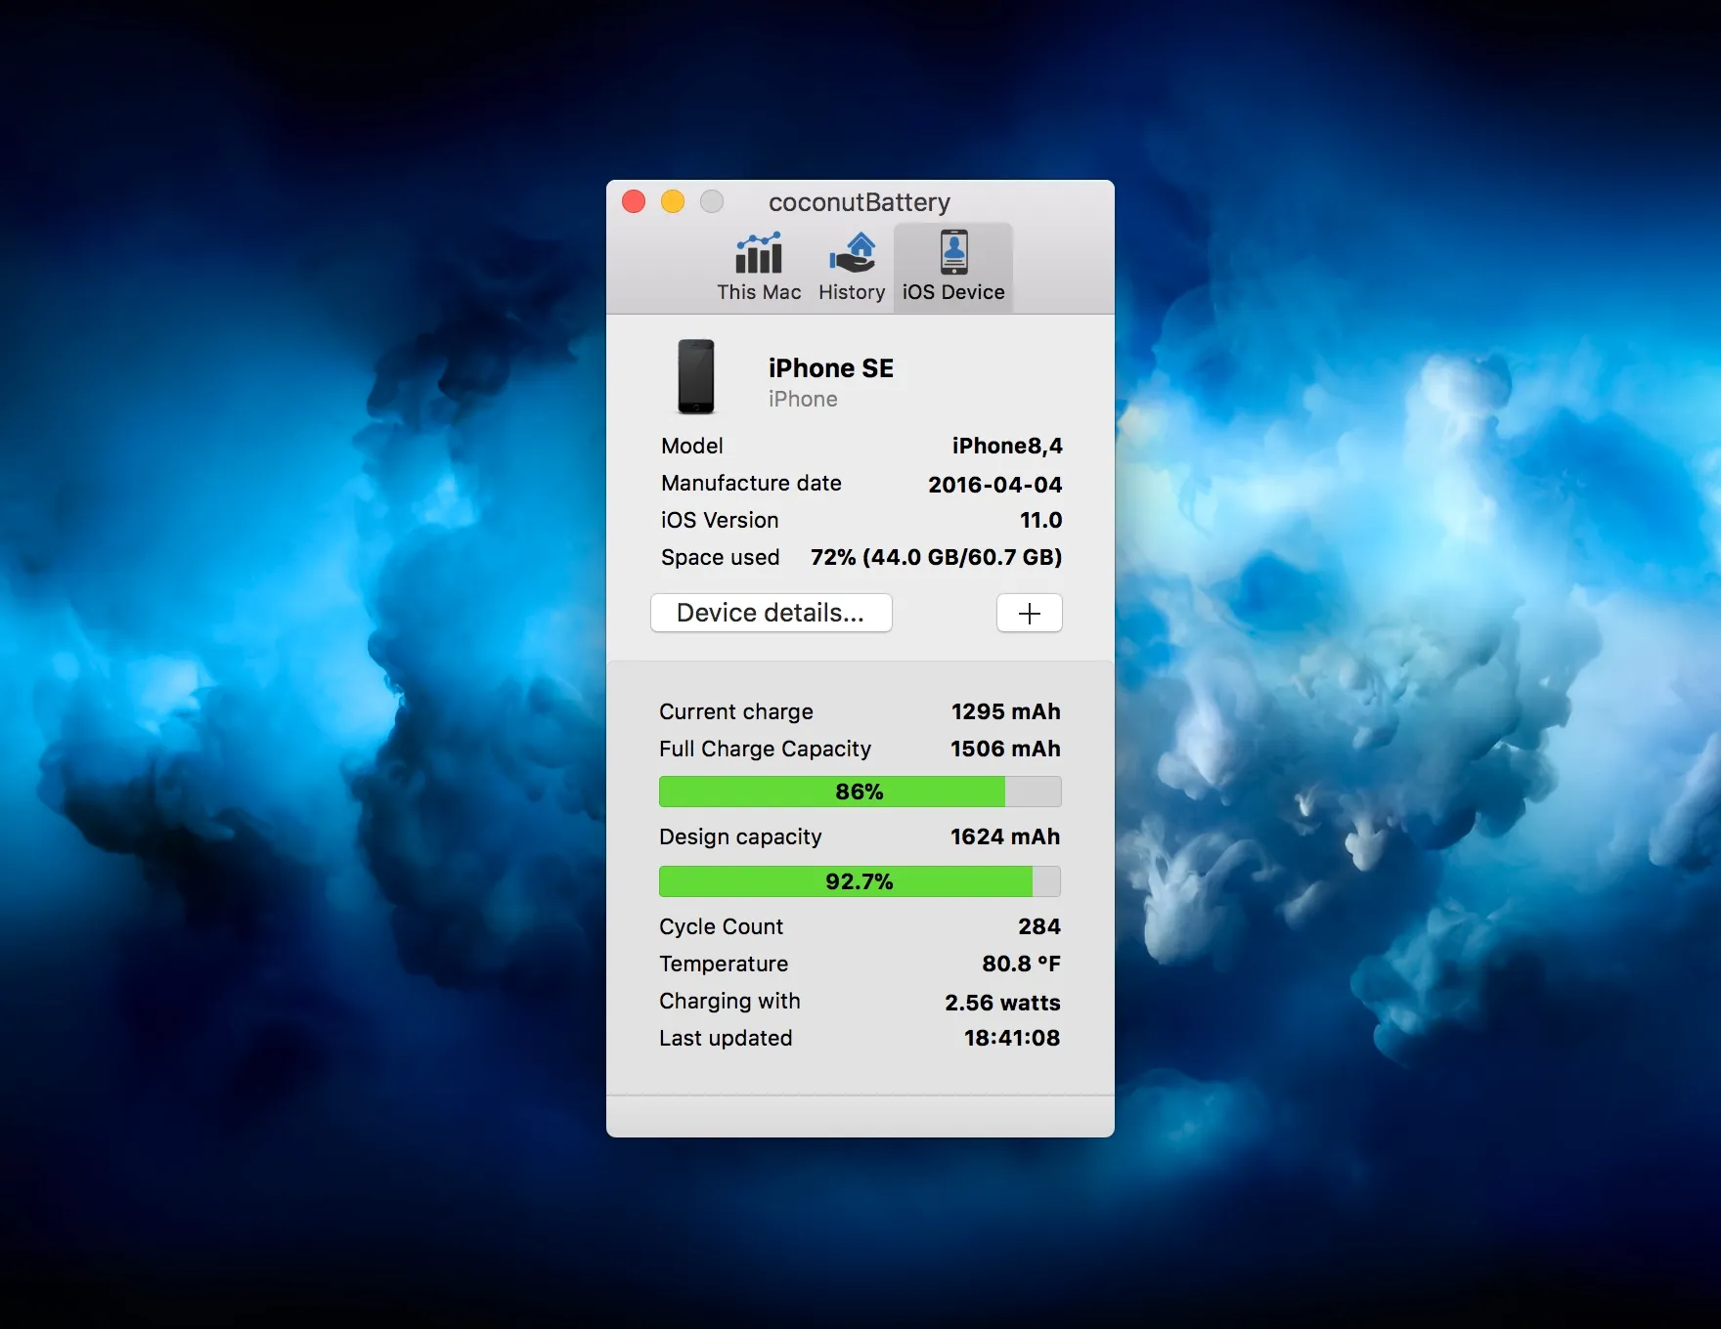Click the Last updated timestamp 18:41:08
1721x1329 pixels.
click(x=1011, y=1038)
